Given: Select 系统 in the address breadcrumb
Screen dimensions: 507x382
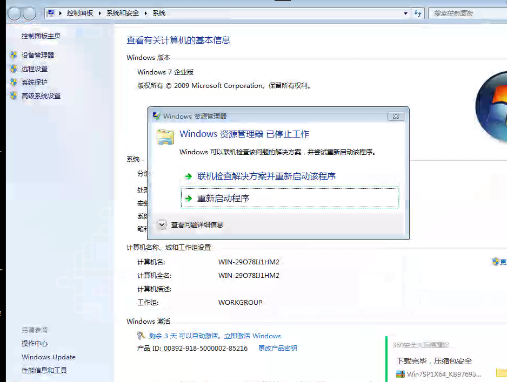Looking at the screenshot, I should tap(159, 13).
